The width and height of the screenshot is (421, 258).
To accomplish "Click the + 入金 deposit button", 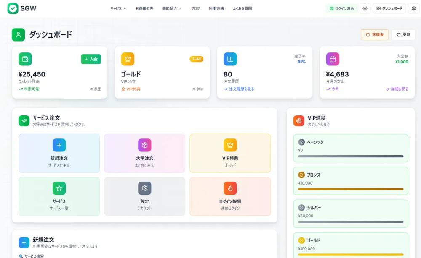I will 91,59.
